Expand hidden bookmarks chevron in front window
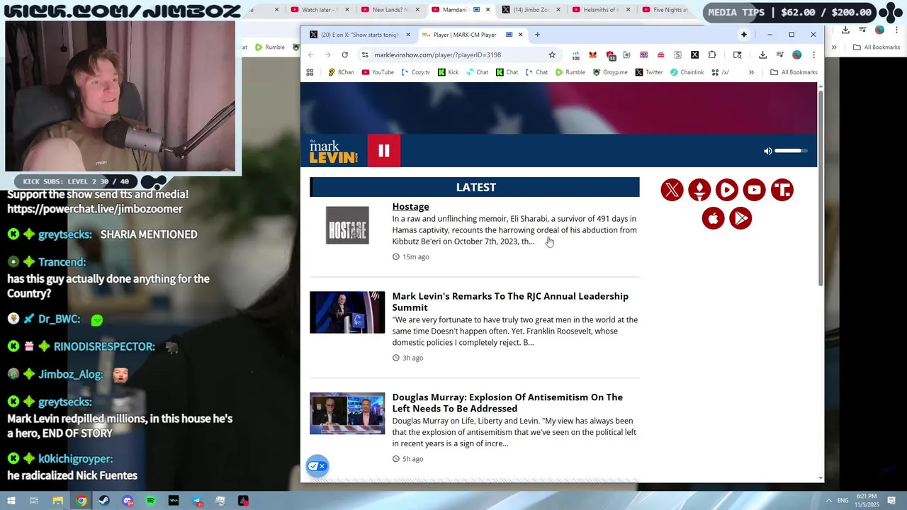Image resolution: width=907 pixels, height=510 pixels. [x=751, y=72]
